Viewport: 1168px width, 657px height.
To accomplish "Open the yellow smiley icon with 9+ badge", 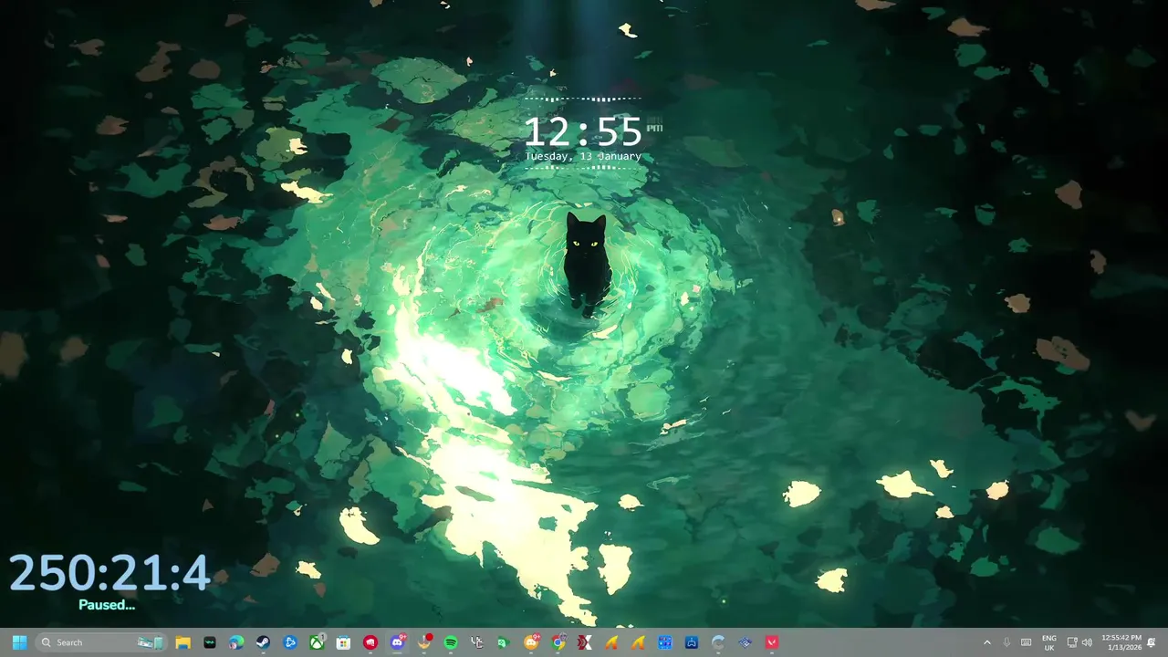I will click(x=532, y=642).
